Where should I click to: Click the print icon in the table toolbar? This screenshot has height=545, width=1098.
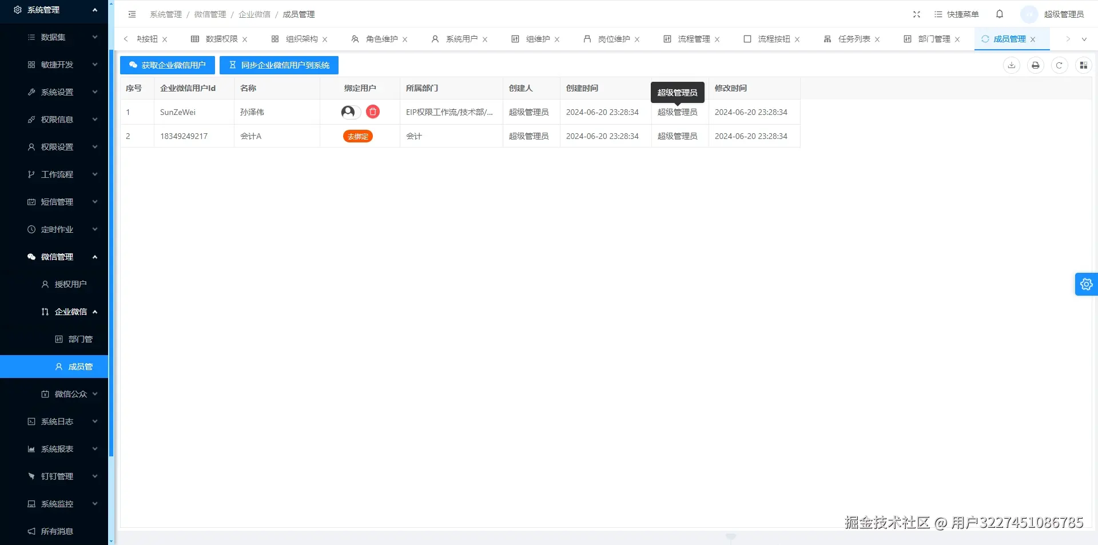click(1036, 65)
